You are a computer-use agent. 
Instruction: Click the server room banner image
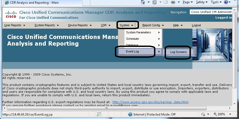point(212,45)
